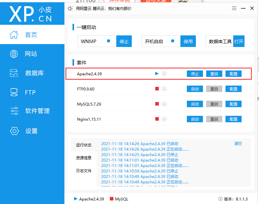Mute the announcement speaker icon
The width and height of the screenshot is (259, 204).
(x=70, y=8)
